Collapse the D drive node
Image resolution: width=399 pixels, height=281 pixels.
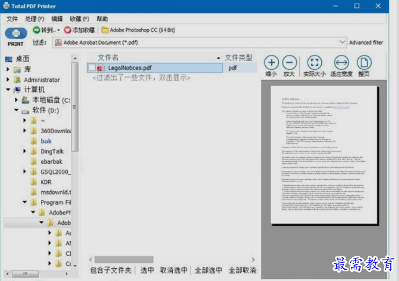pyautogui.click(x=16, y=110)
